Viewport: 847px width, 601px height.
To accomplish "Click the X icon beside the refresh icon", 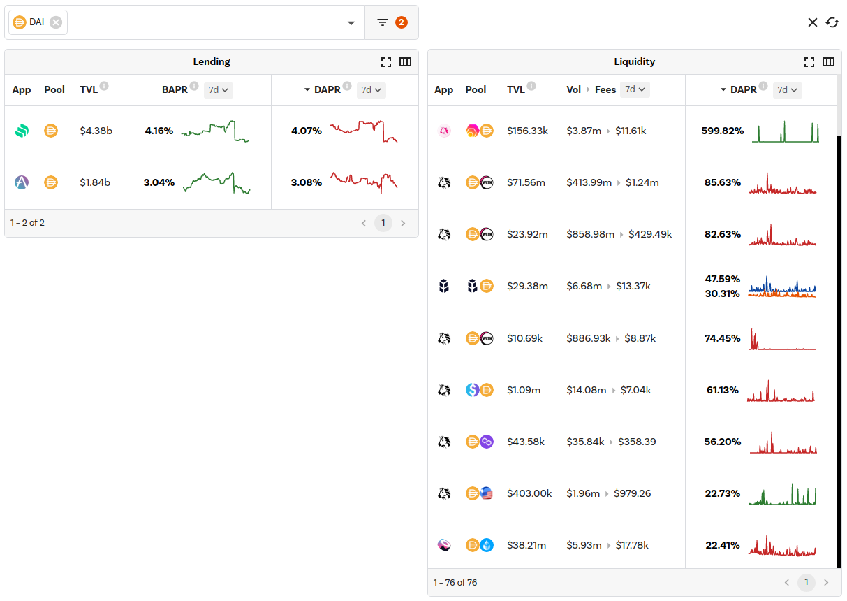I will click(x=813, y=22).
